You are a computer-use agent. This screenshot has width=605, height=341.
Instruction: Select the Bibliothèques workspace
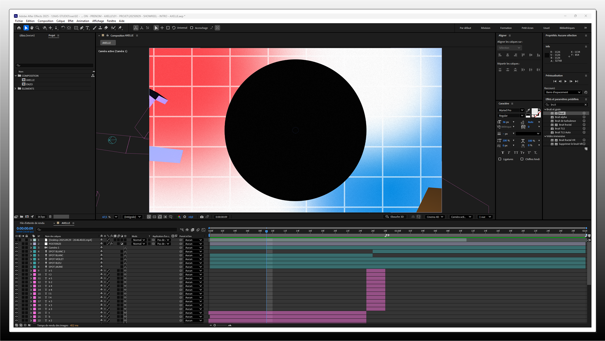(567, 28)
